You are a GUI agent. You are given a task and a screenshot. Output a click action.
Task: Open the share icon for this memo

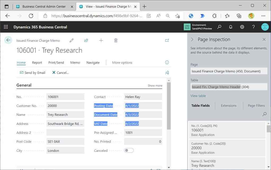click(86, 40)
